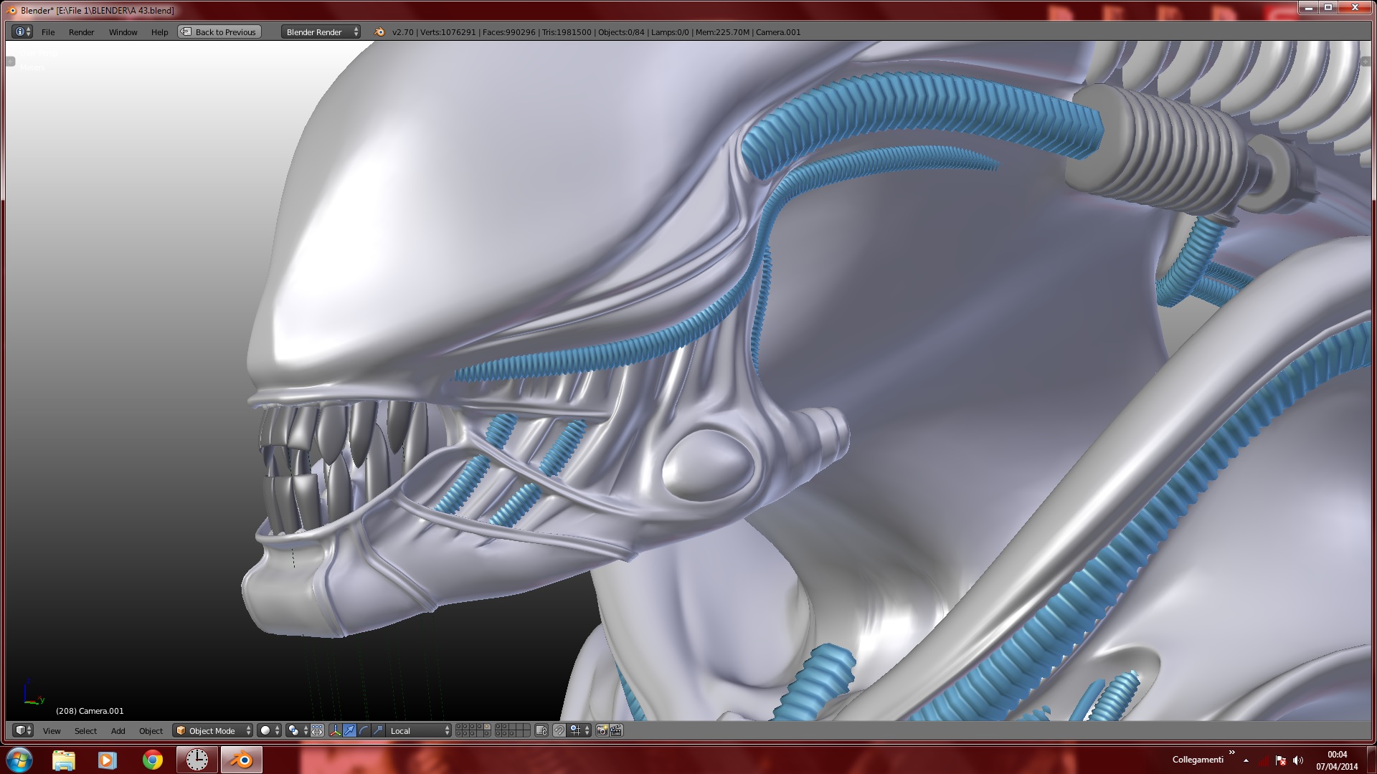This screenshot has width=1377, height=774.
Task: Open the 3D View editor type selector
Action: click(x=24, y=730)
